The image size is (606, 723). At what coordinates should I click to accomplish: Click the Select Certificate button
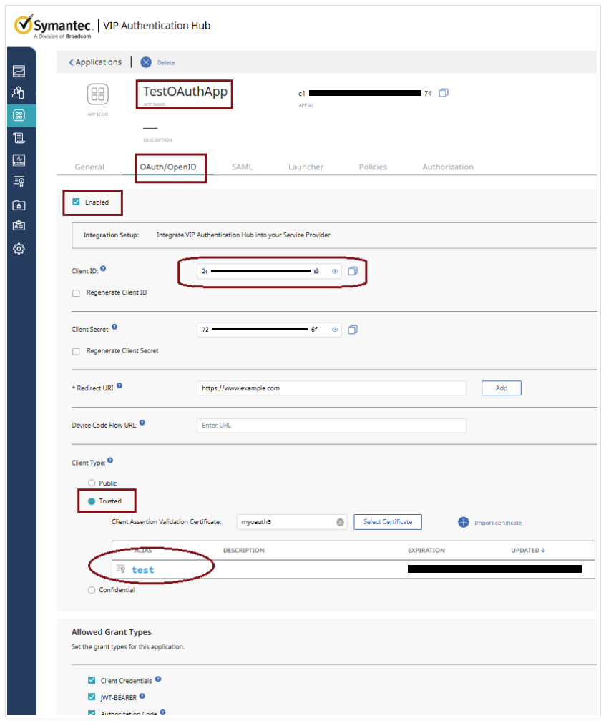(x=388, y=522)
